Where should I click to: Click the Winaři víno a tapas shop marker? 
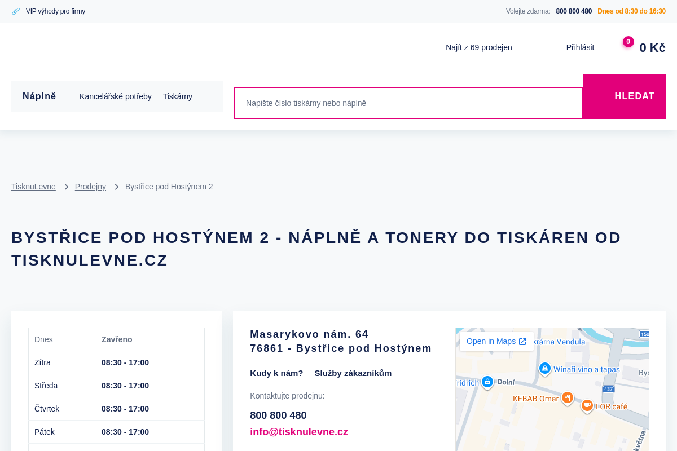click(545, 369)
